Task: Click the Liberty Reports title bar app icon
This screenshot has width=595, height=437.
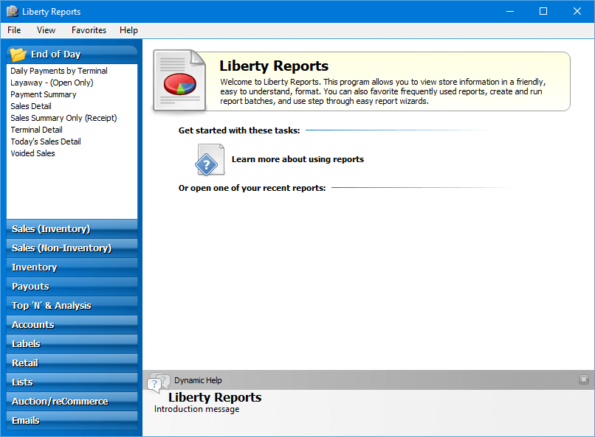Action: (13, 11)
